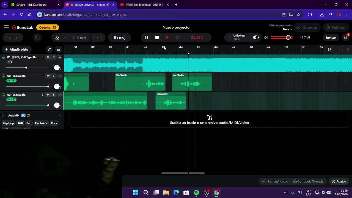Switch to Stream - Kick Dashboard tab

[x=36, y=5]
